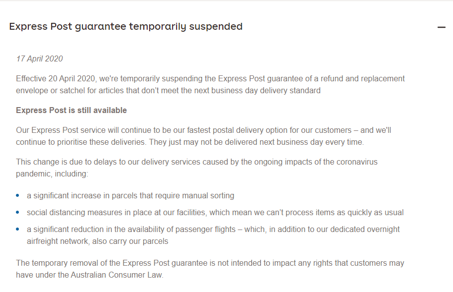
Task: Click 'pandemic, including:' text
Action: (51, 174)
